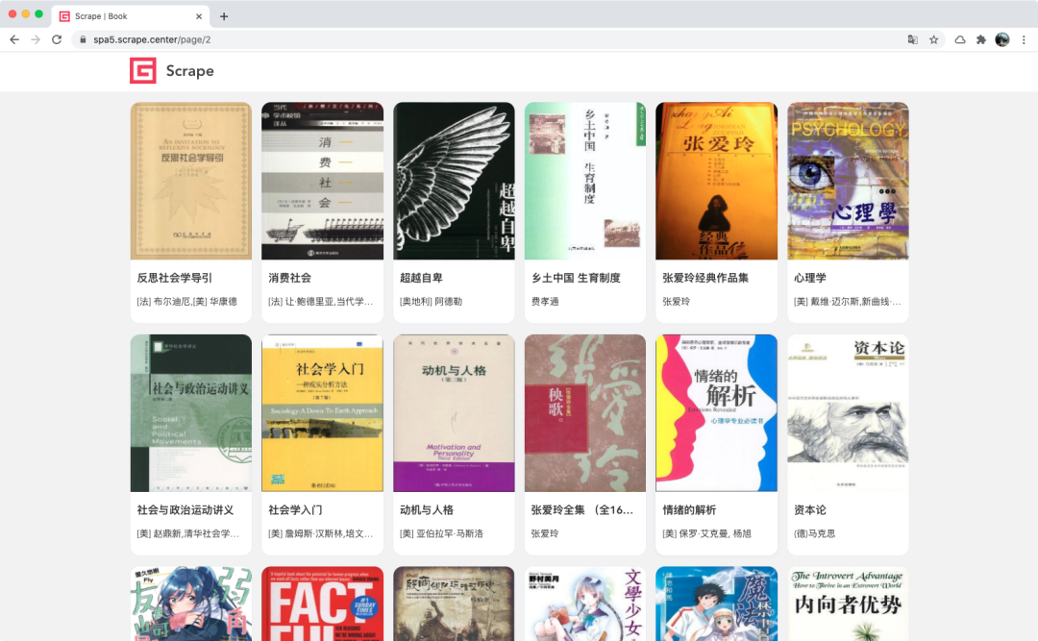1038x641 pixels.
Task: Select author 张爱玲 under 张爱玲全集
Action: [x=545, y=533]
